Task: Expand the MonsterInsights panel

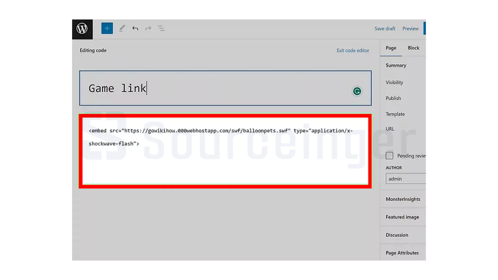Action: tap(403, 199)
